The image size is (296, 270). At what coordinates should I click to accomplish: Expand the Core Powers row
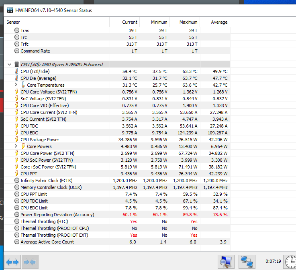[16, 146]
